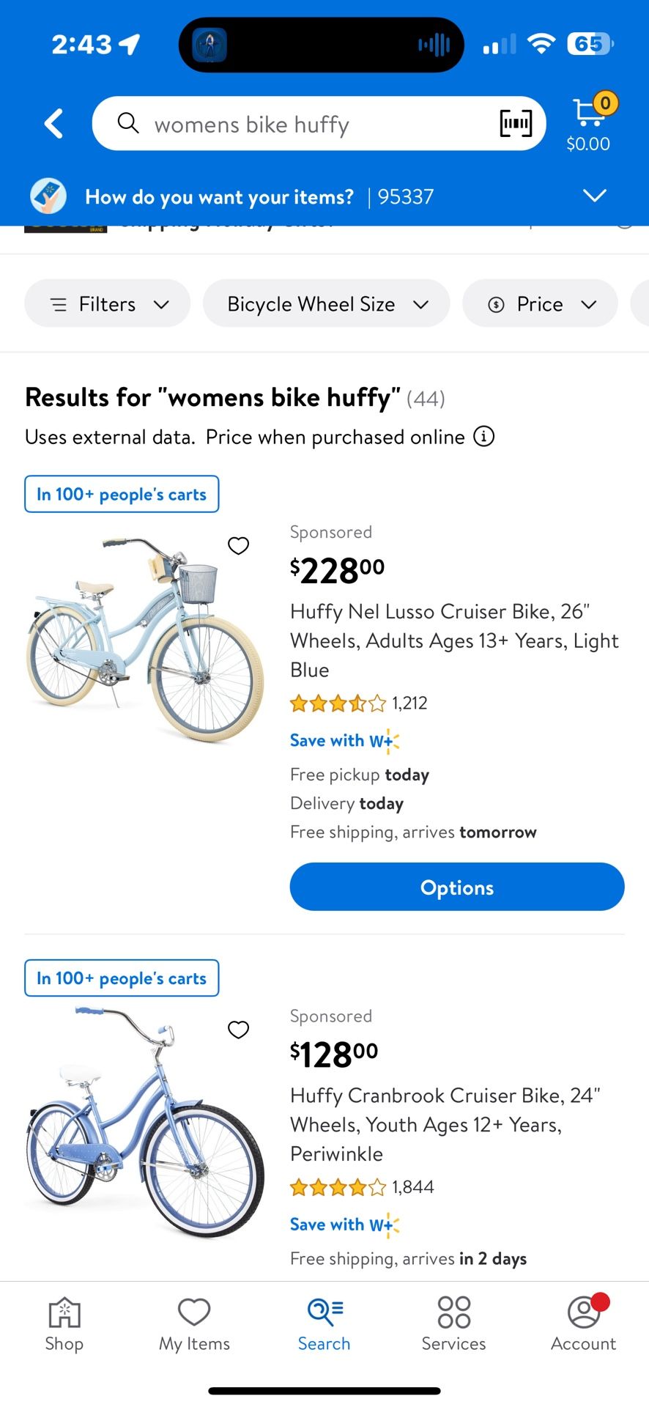Screen dimensions: 649x1407
Task: Tap the light blue bike thumbnail
Action: 145,638
